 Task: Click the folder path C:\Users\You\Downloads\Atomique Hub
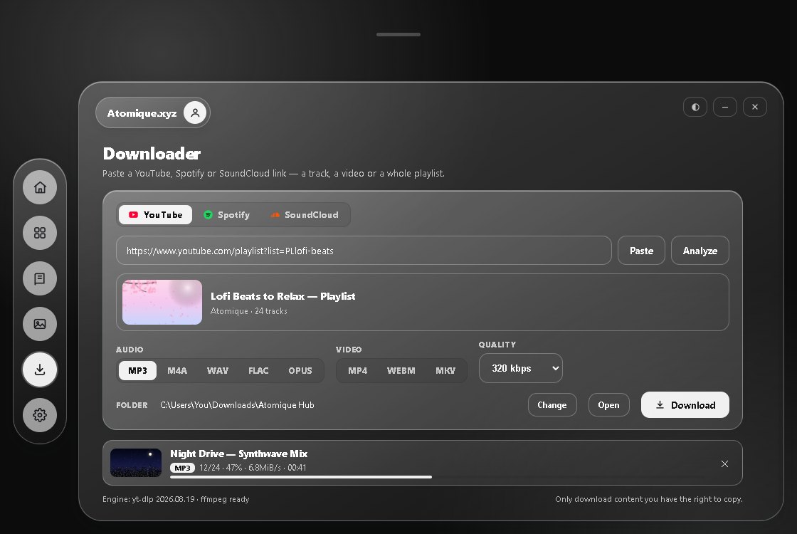click(x=238, y=405)
